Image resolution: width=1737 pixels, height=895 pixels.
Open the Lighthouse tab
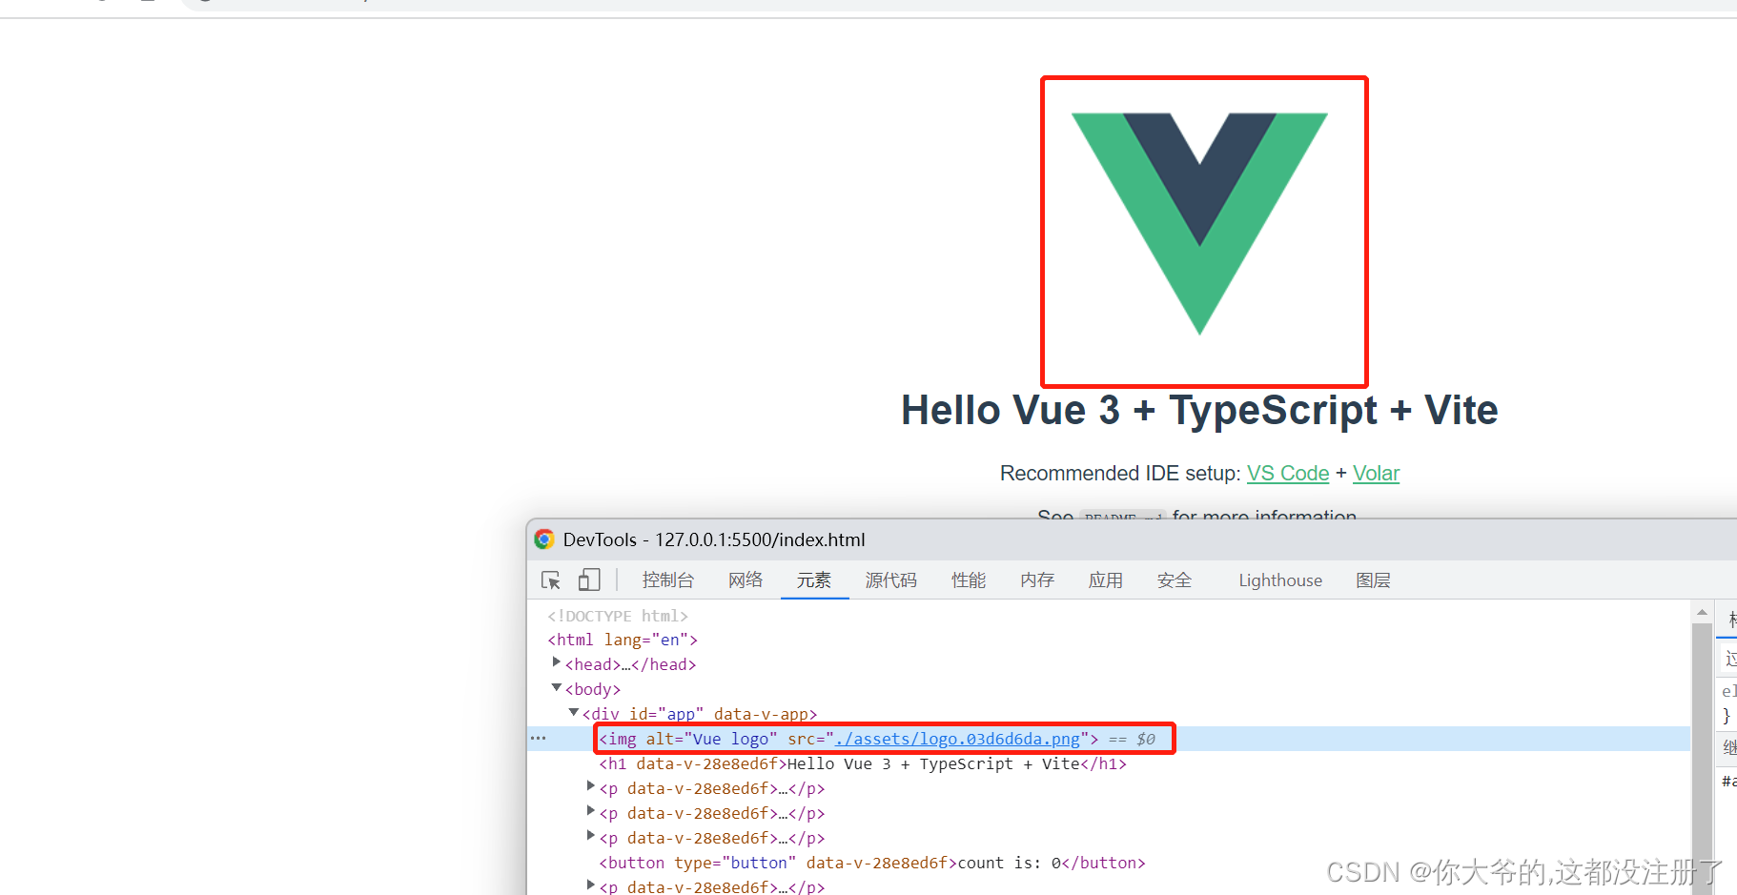click(1280, 580)
